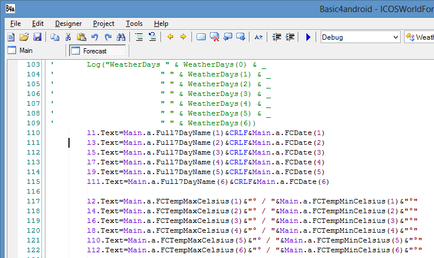Decrease indentation of selected lines
The height and width of the screenshot is (258, 434).
276,37
